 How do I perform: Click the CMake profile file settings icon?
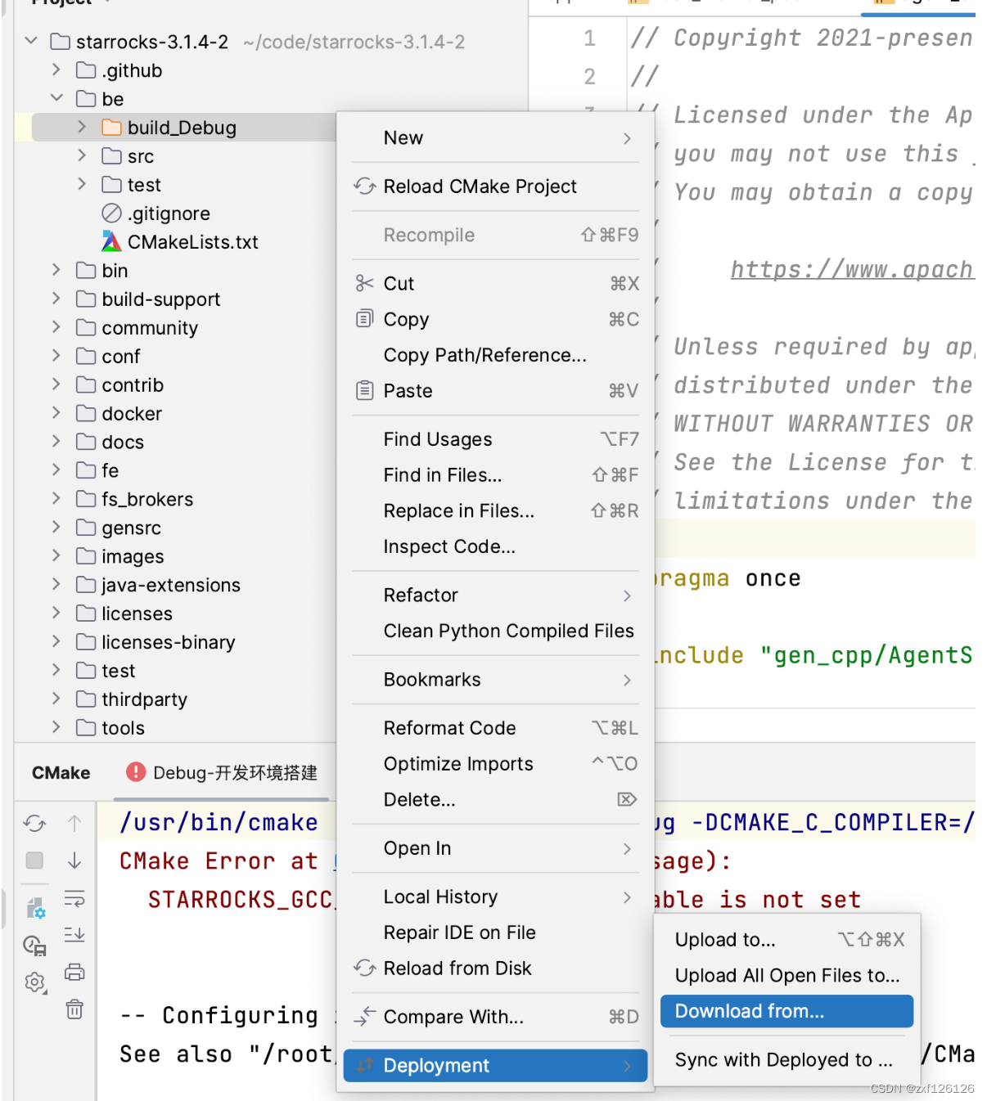point(36,907)
